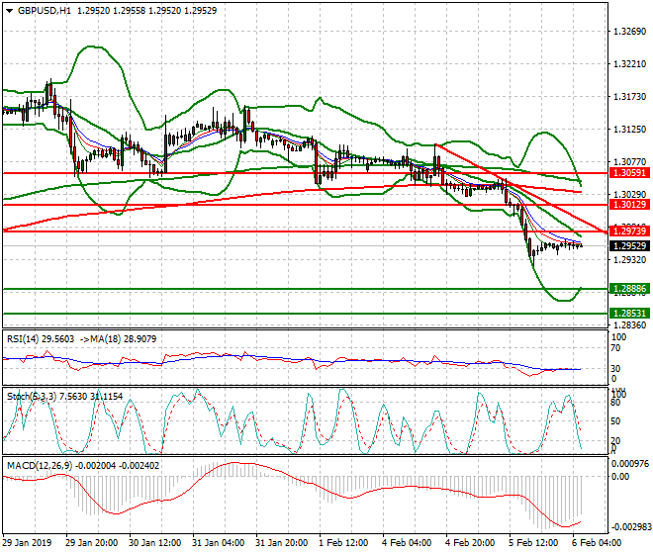Click the 1.32210 price scale value
Screen dimensions: 653x554
630,64
